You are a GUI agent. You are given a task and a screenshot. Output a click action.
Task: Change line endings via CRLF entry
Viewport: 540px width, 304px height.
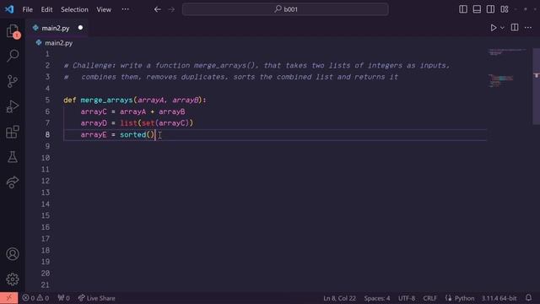(x=429, y=298)
